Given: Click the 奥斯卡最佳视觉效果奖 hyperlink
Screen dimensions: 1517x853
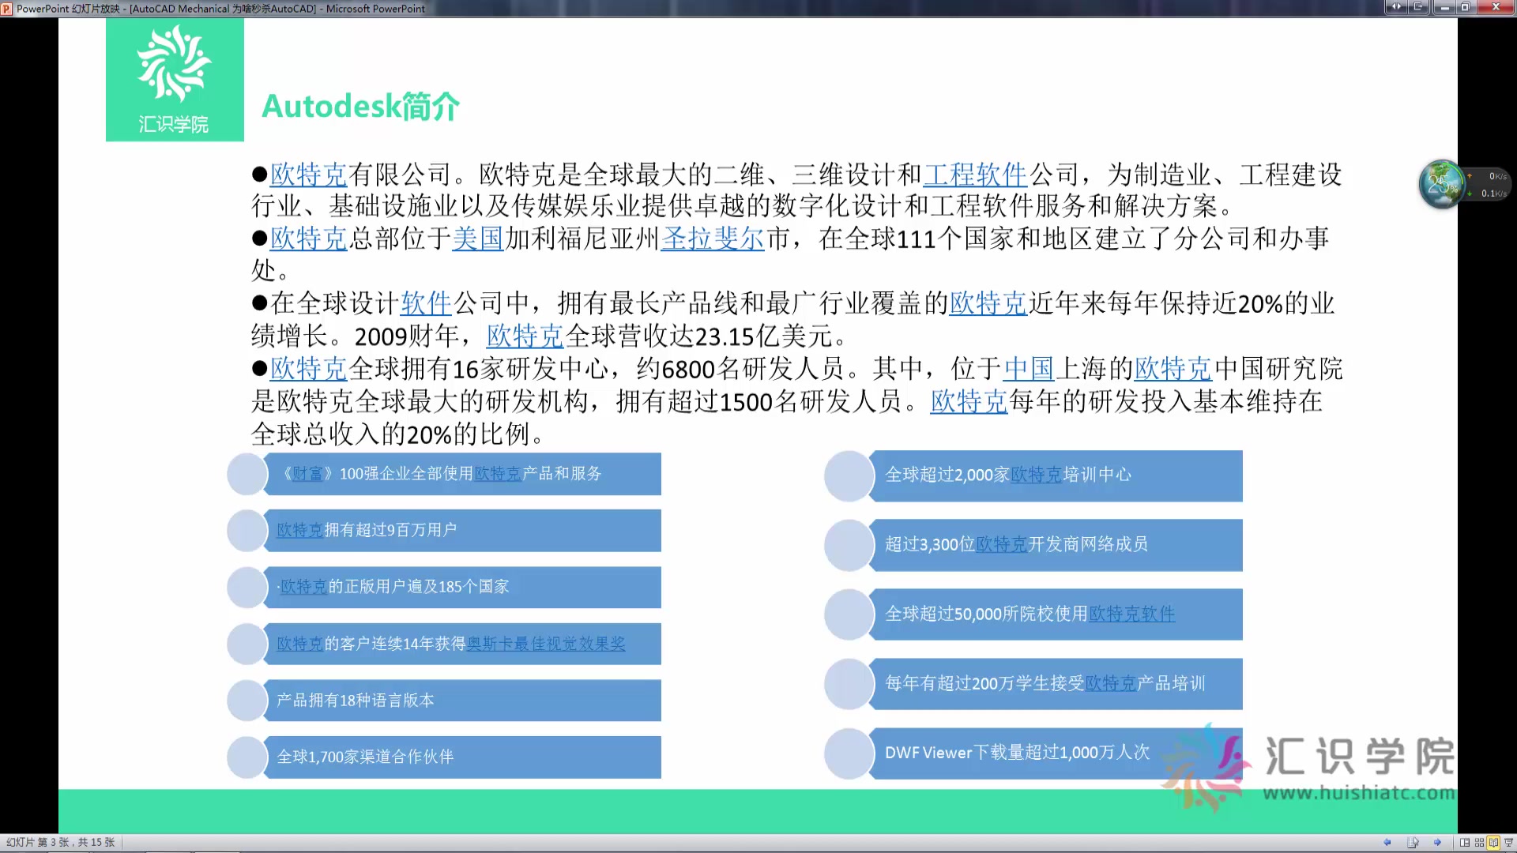Looking at the screenshot, I should (548, 644).
